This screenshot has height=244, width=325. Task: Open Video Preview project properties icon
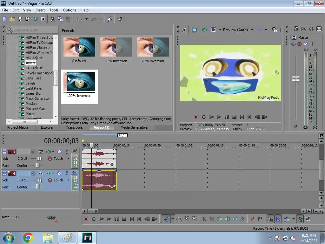(184, 30)
